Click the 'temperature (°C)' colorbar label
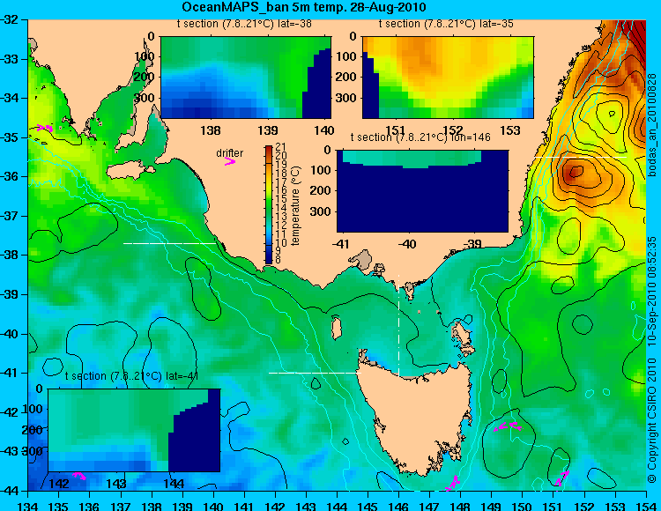The image size is (661, 511). click(x=295, y=205)
